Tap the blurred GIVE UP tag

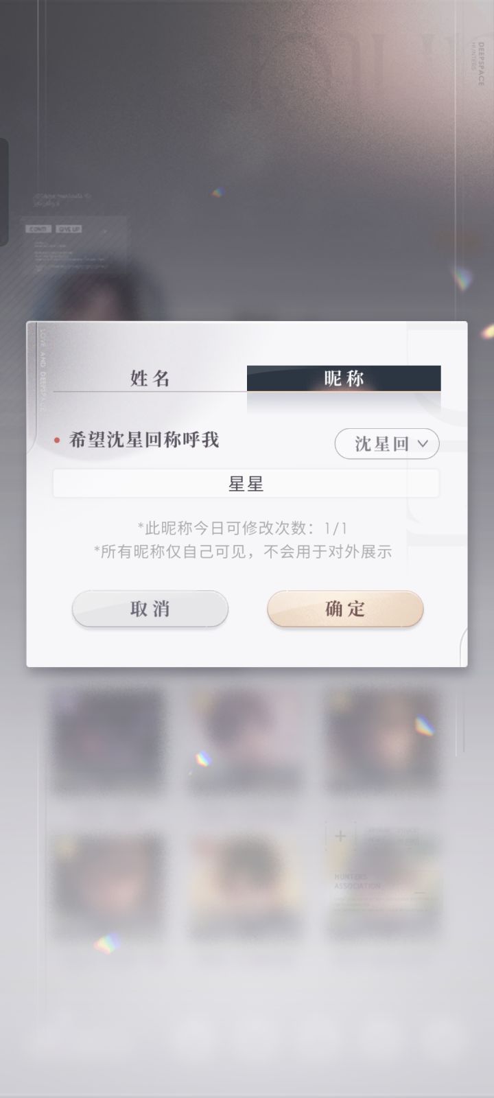69,229
